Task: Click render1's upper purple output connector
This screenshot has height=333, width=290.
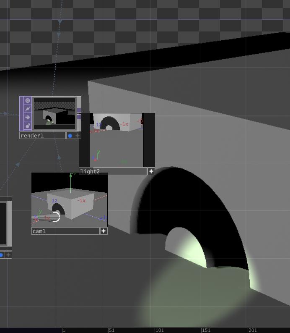Action: pyautogui.click(x=79, y=110)
